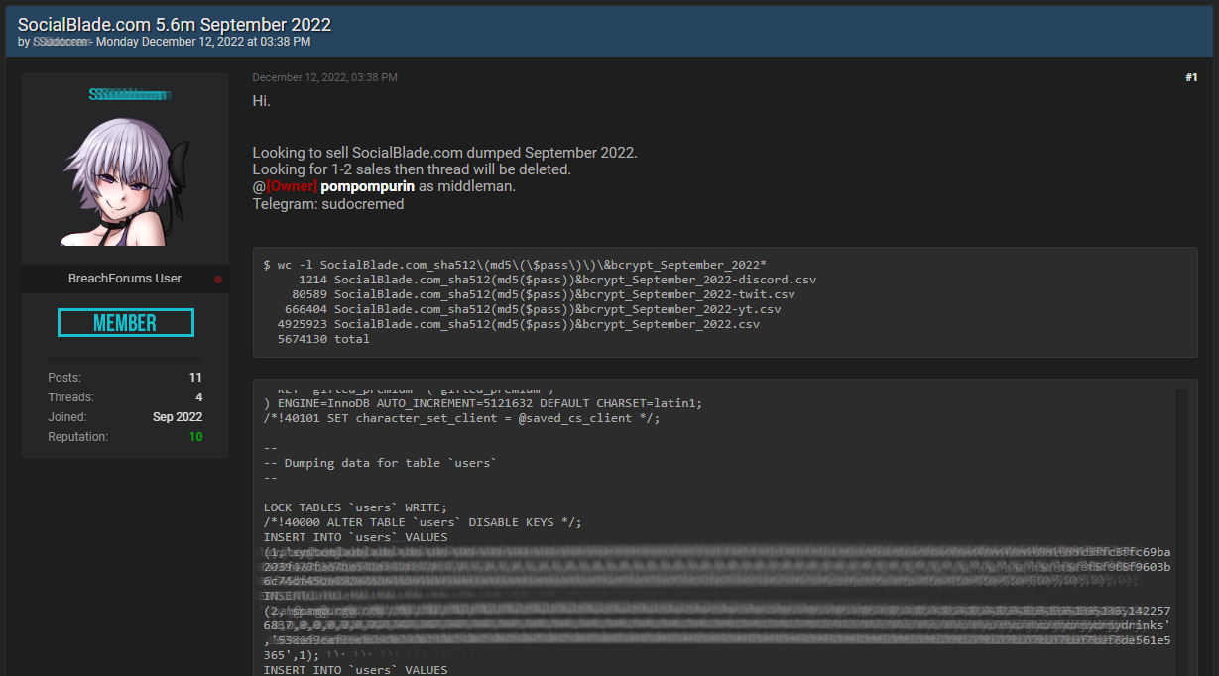Open the poster's anime avatar image
Screen dimensions: 1219x676
125,180
